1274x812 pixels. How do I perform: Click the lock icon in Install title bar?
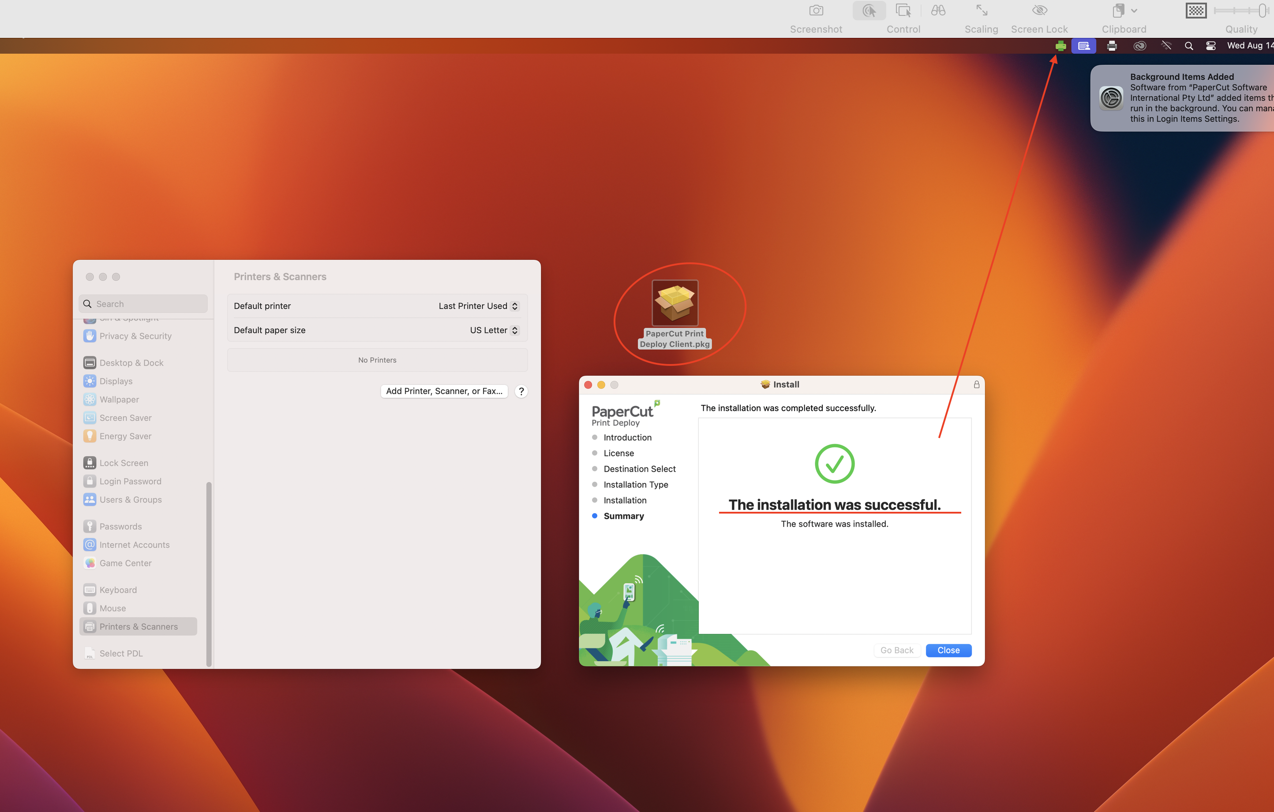(976, 384)
